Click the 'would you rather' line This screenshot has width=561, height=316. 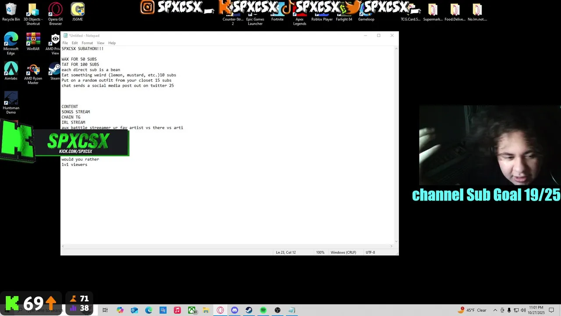pyautogui.click(x=80, y=159)
